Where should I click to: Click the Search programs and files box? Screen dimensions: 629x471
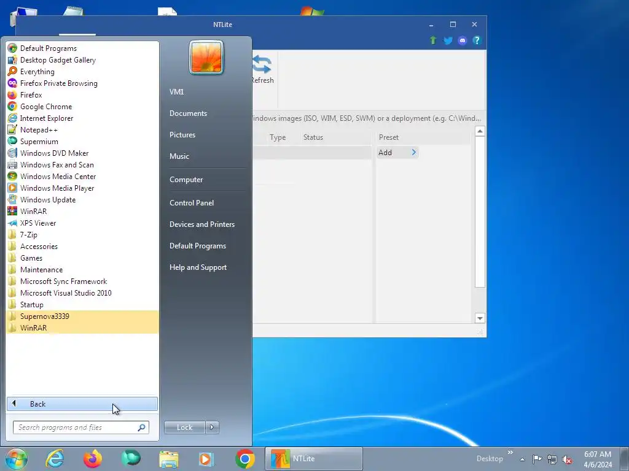coord(80,427)
